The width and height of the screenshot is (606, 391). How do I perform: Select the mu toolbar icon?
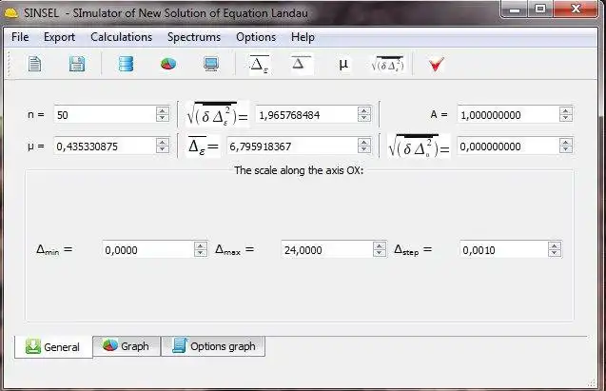[x=343, y=64]
